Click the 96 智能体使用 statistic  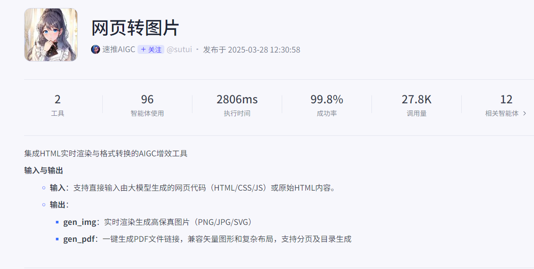point(147,106)
